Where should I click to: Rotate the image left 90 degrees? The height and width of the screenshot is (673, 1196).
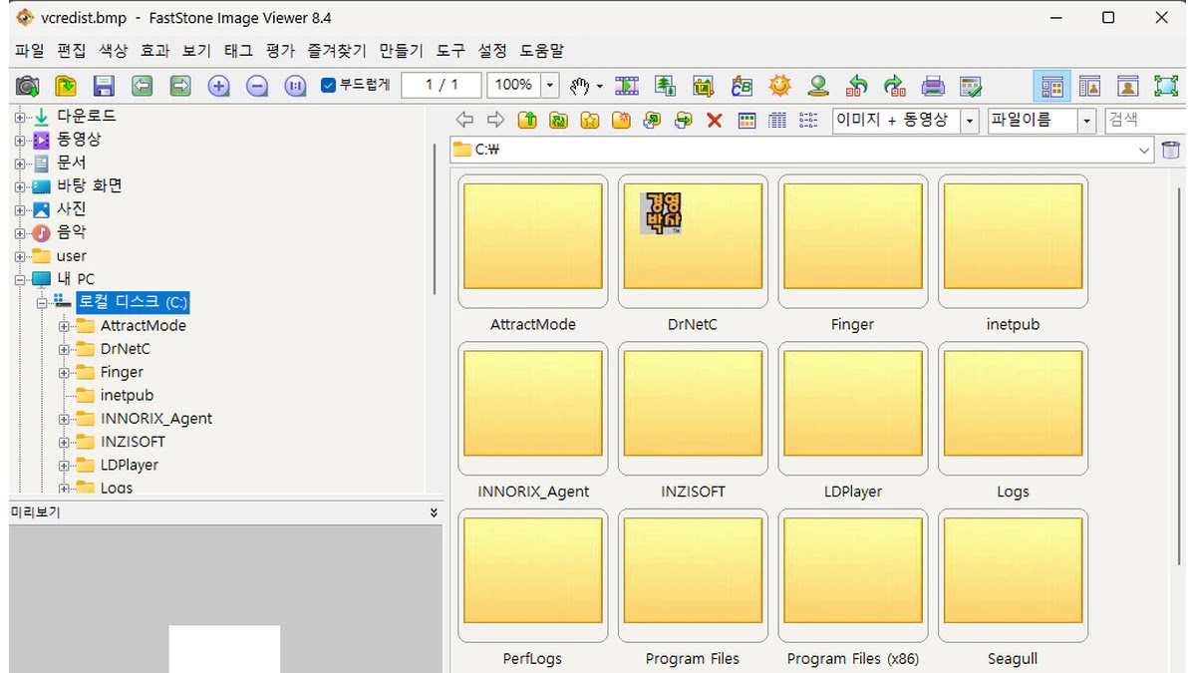tap(856, 86)
